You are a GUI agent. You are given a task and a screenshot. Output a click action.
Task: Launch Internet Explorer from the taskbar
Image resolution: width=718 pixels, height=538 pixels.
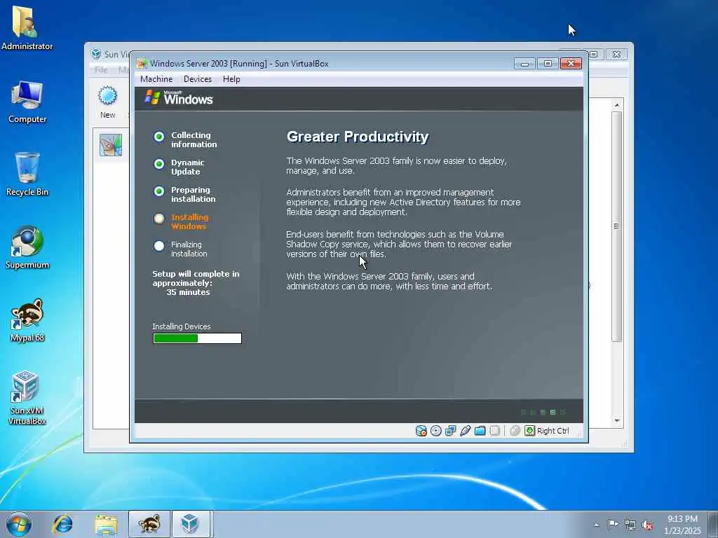(62, 524)
